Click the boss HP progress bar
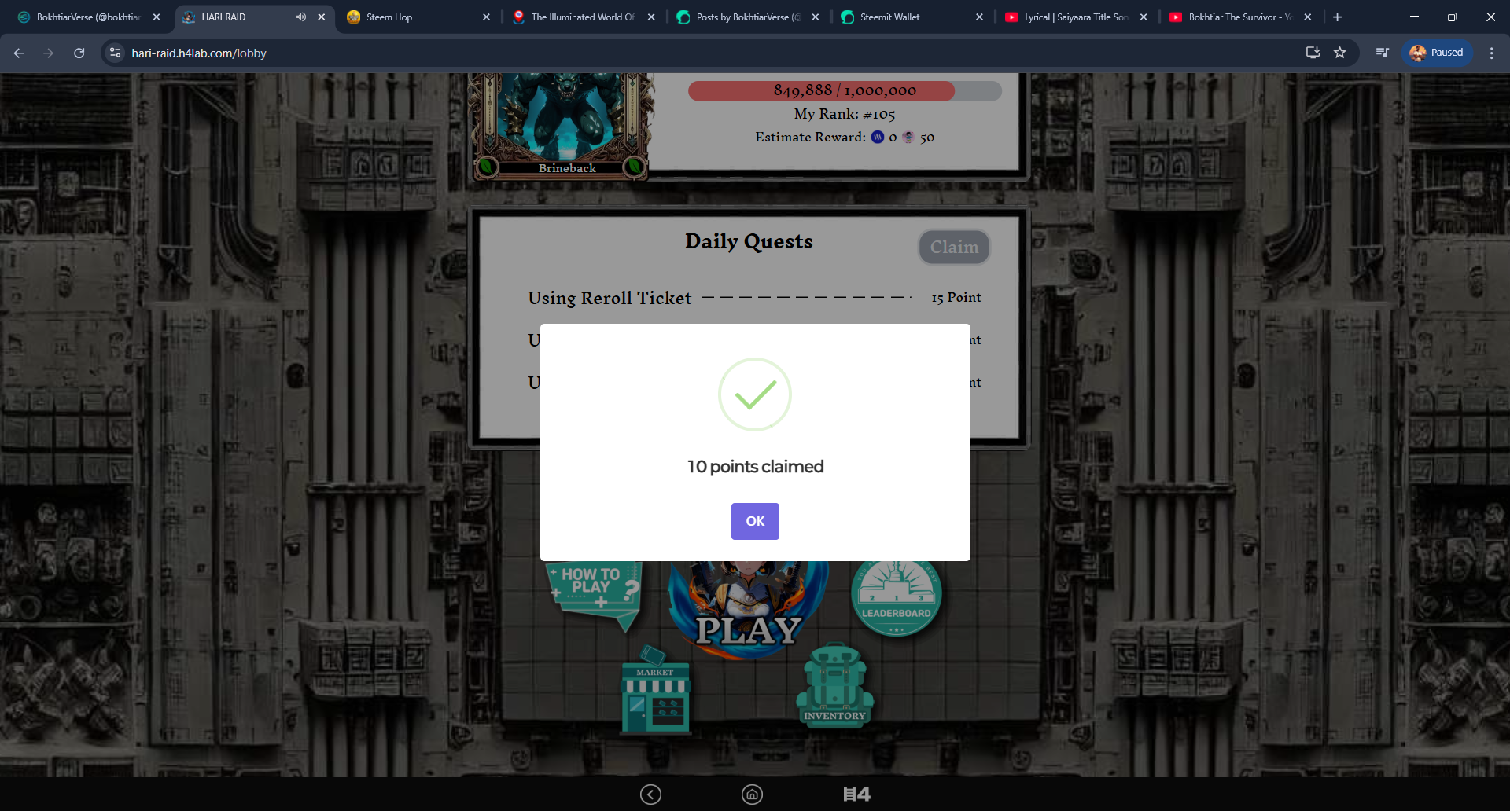The width and height of the screenshot is (1510, 811). [845, 90]
